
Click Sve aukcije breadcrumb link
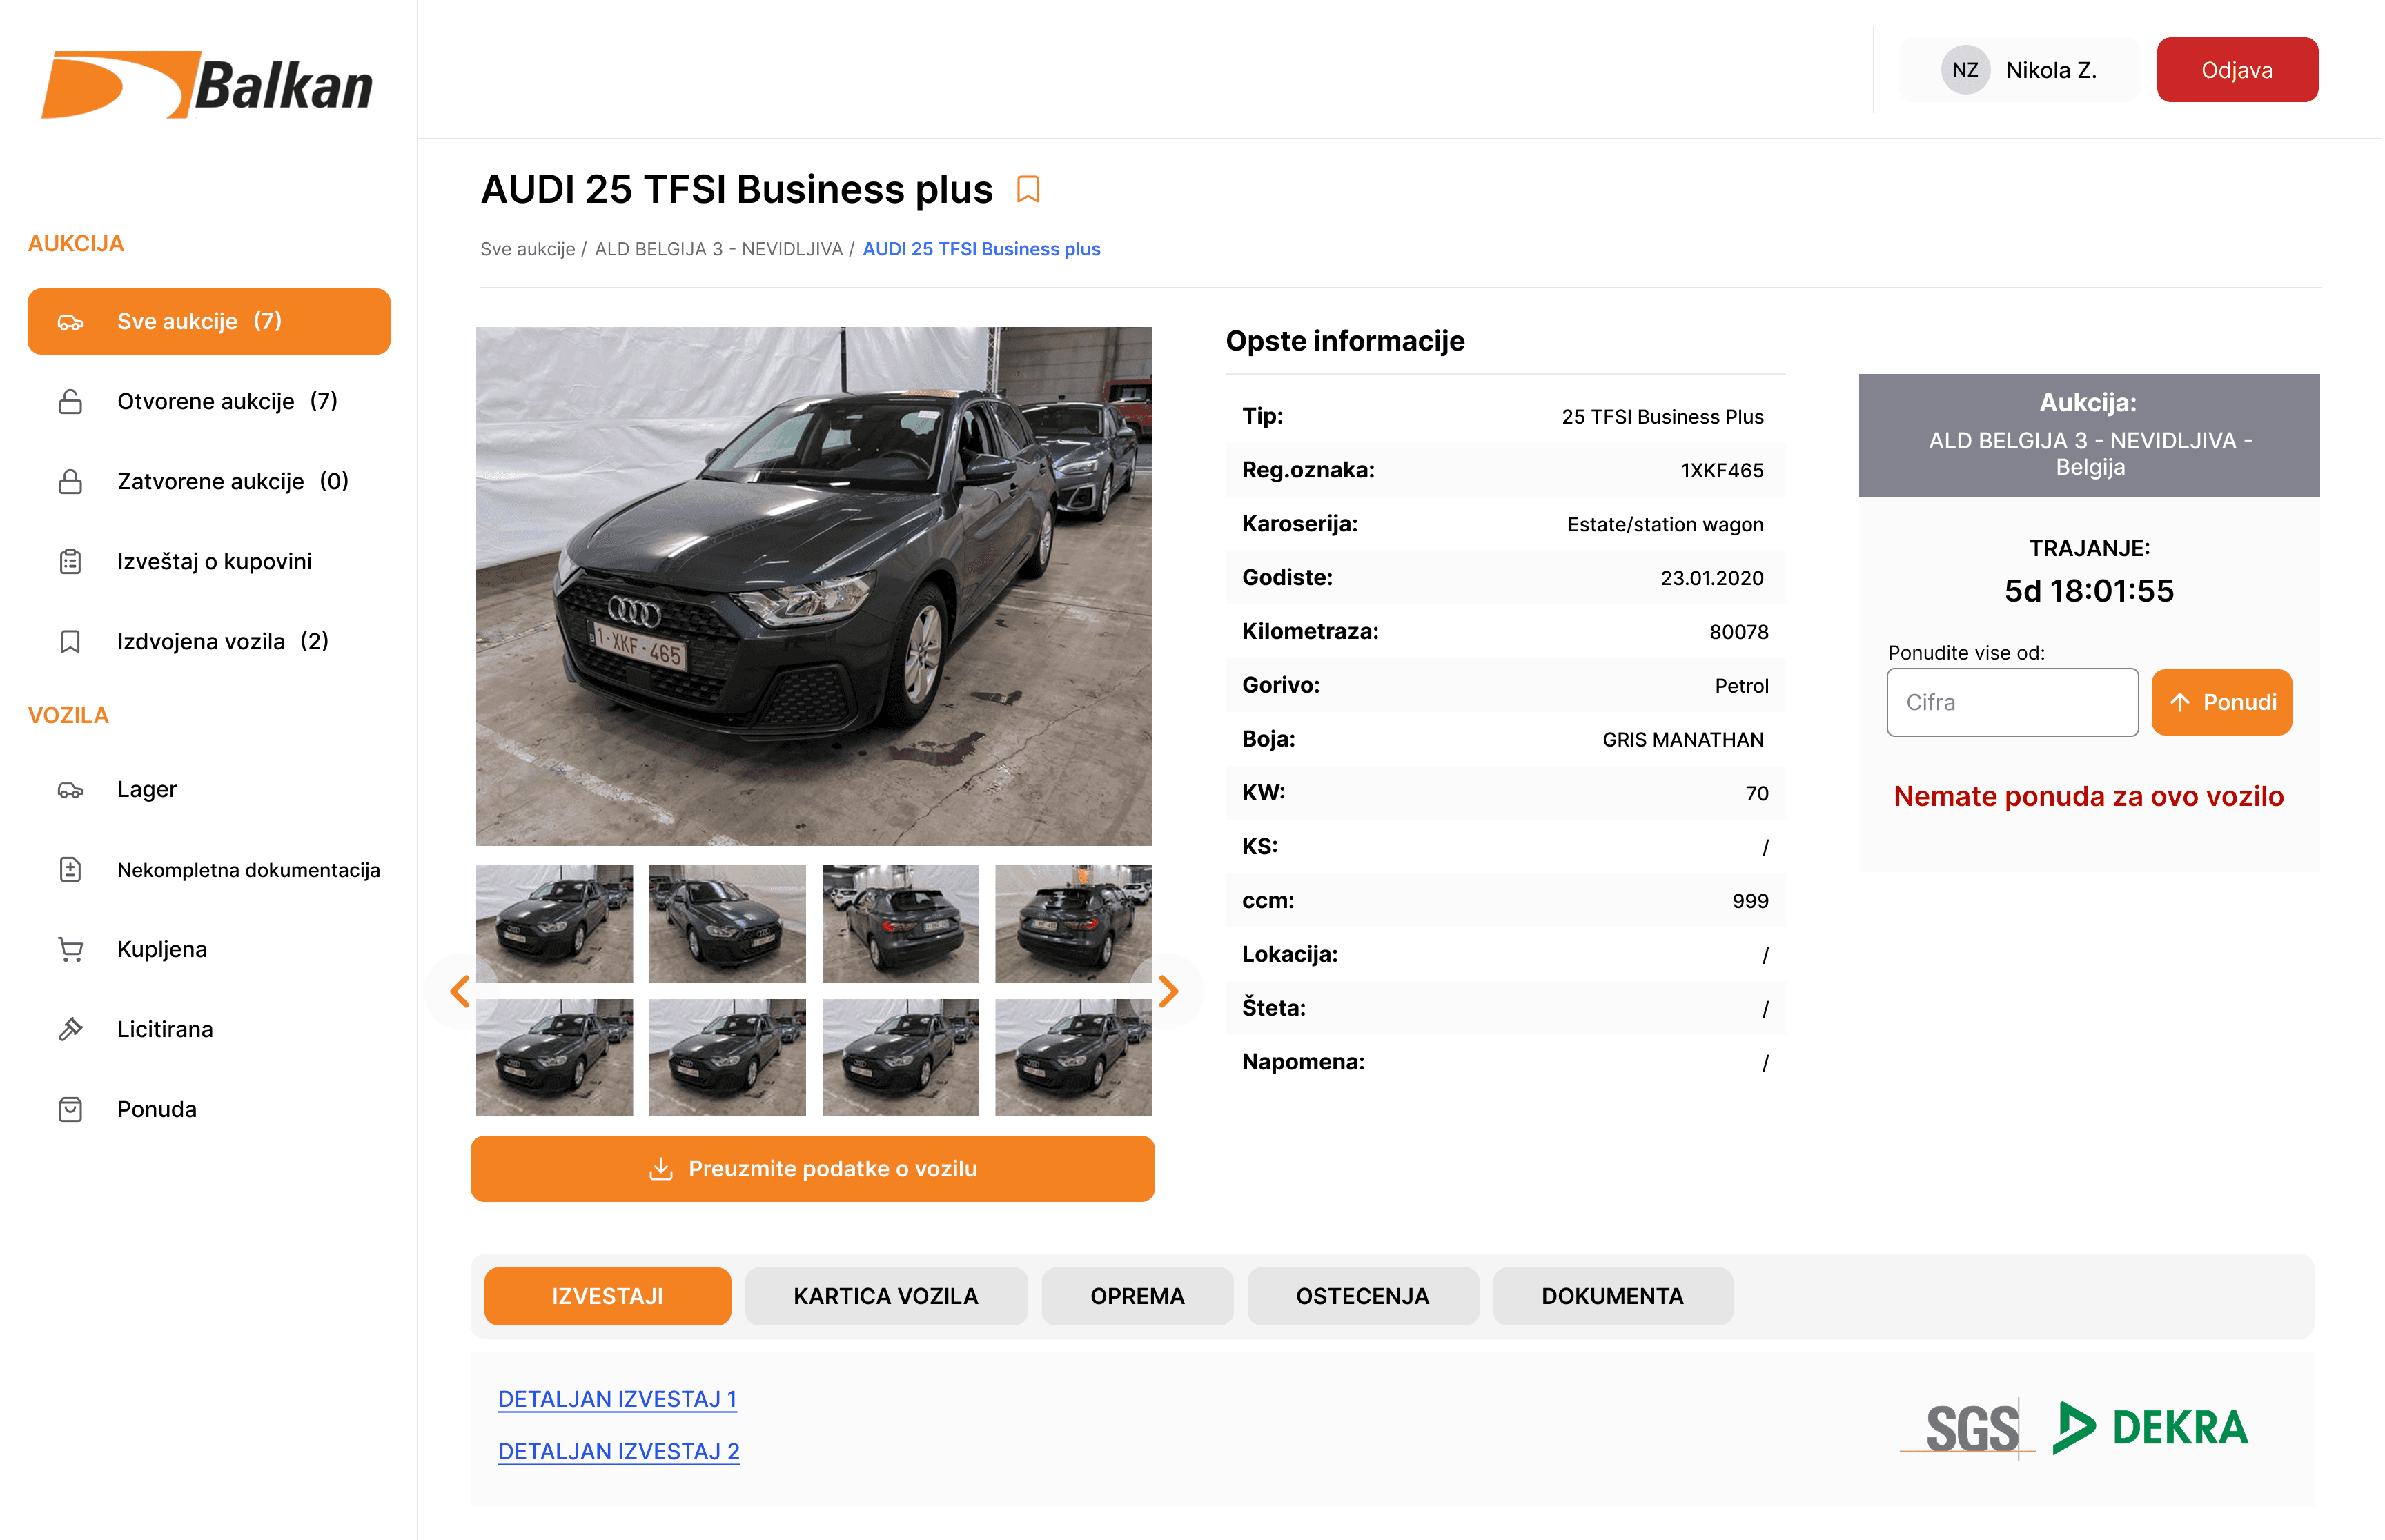point(528,249)
